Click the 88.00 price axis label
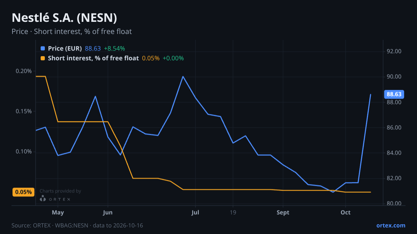The height and width of the screenshot is (234, 417). 394,102
